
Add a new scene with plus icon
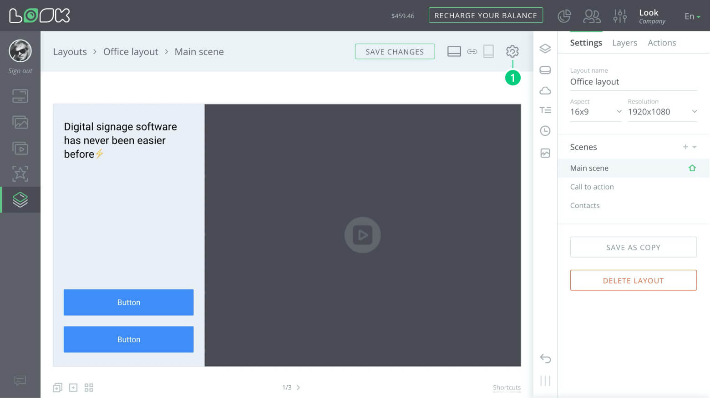pyautogui.click(x=685, y=147)
